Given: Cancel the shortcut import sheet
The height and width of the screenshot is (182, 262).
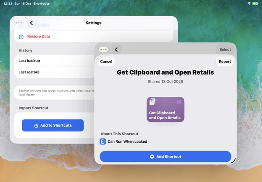Looking at the screenshot, I should pos(106,62).
